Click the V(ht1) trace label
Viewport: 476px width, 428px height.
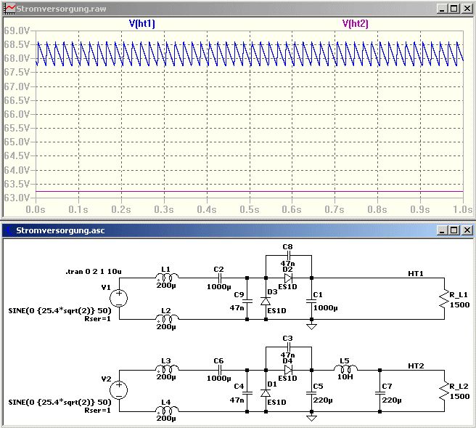click(x=142, y=24)
